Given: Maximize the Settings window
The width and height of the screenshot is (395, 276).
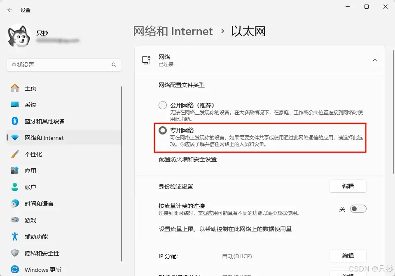Looking at the screenshot, I should [x=367, y=7].
